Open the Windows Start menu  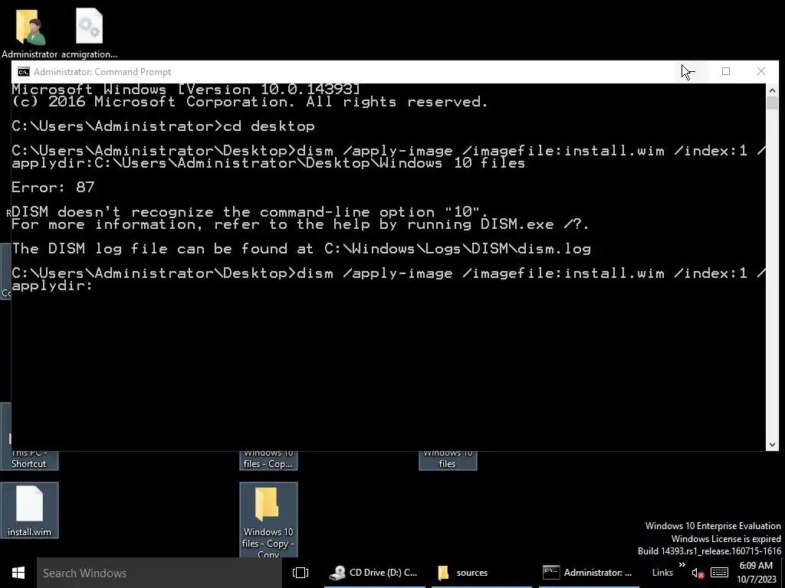(x=18, y=573)
